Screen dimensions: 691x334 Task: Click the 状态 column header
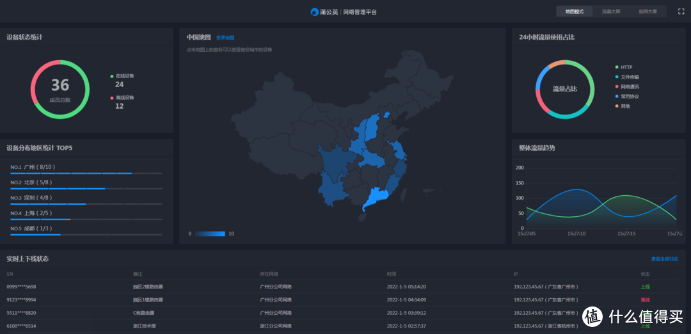(x=645, y=274)
